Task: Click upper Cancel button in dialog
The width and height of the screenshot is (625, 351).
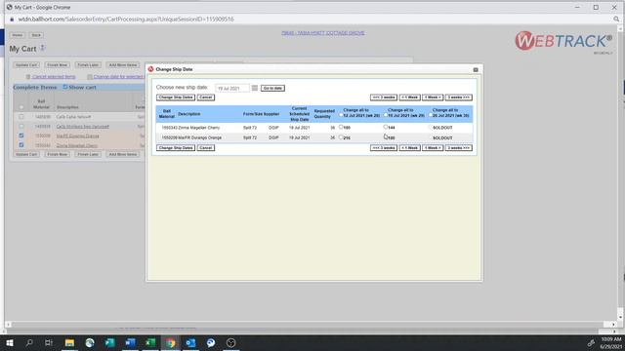Action: tap(206, 97)
